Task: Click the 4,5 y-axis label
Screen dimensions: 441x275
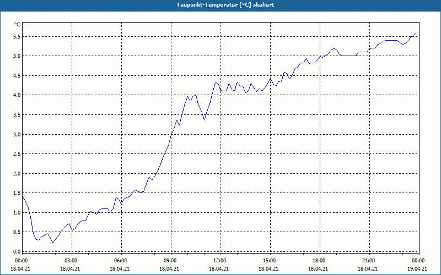Action: 17,76
